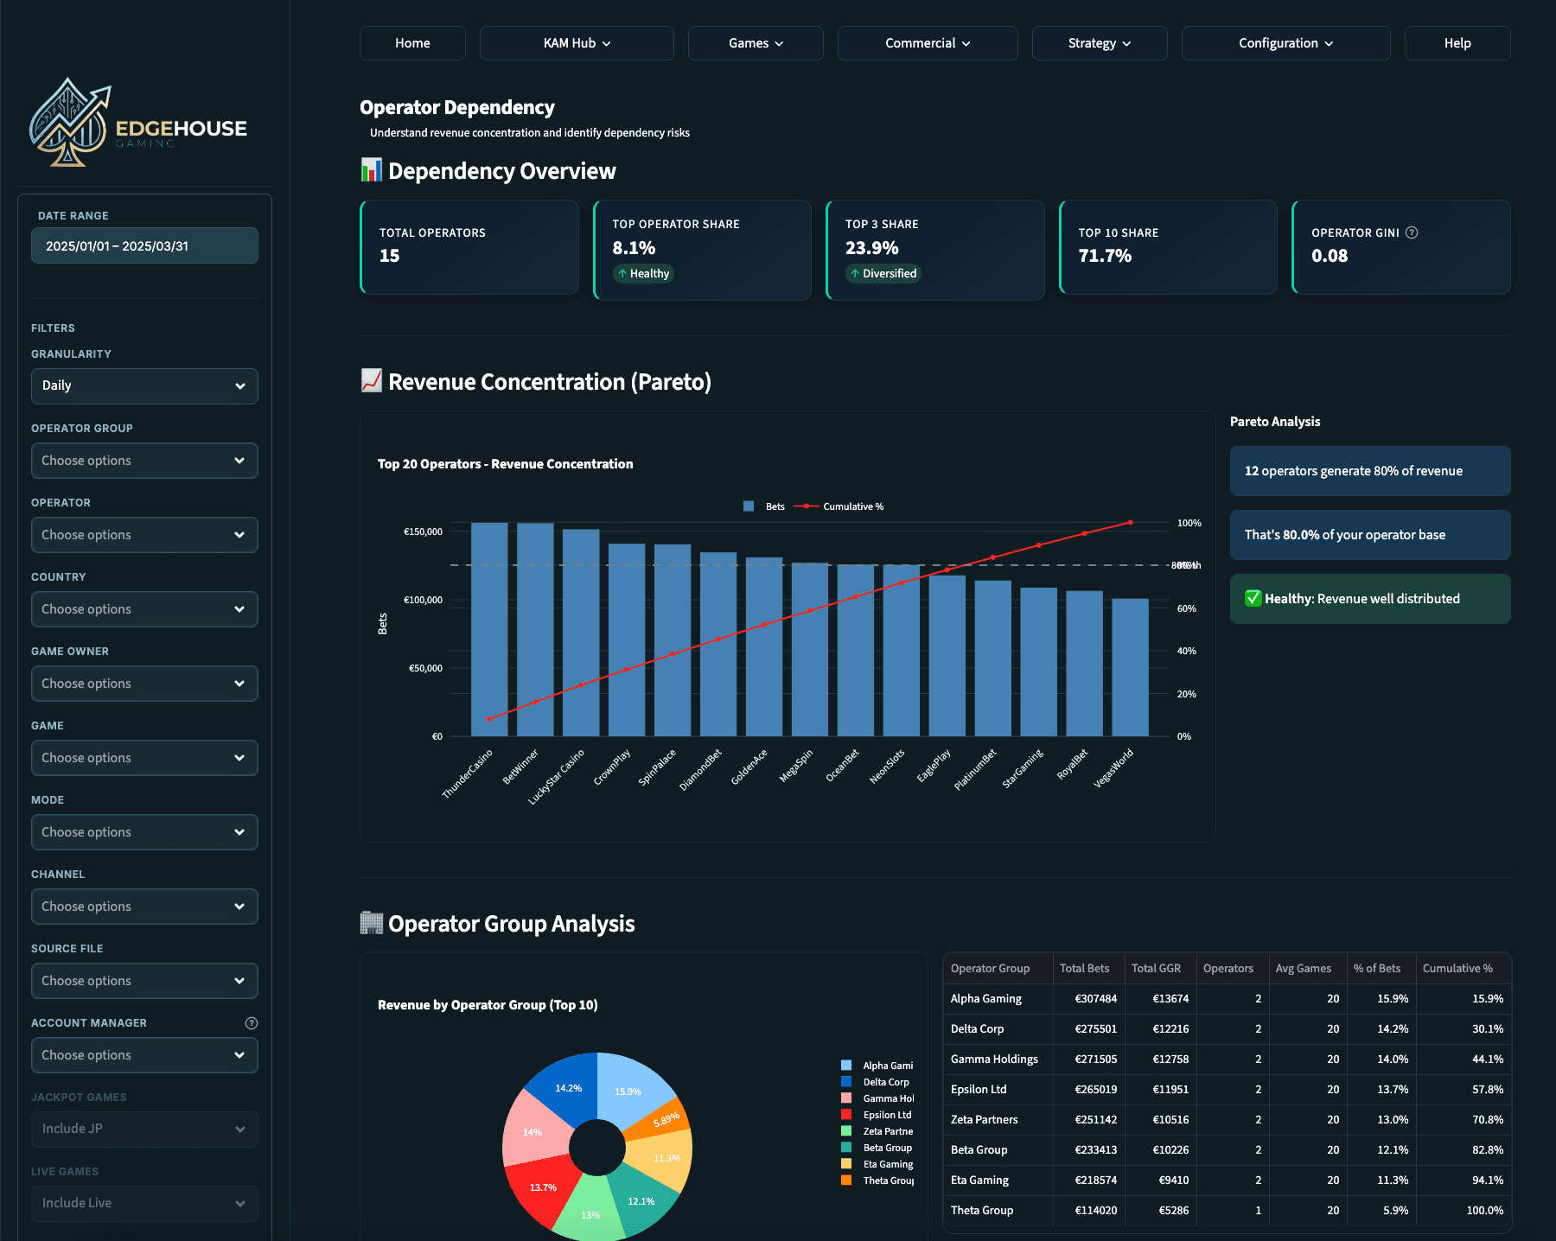
Task: Click the Home navigation button
Action: 412,42
